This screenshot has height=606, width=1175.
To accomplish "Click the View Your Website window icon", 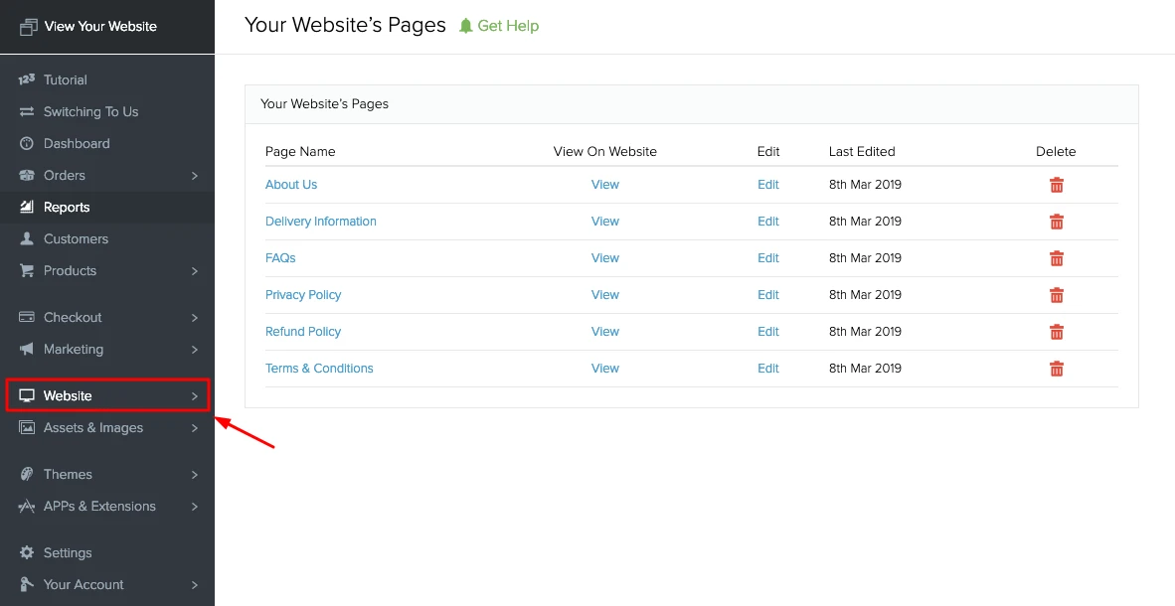I will click(x=28, y=27).
